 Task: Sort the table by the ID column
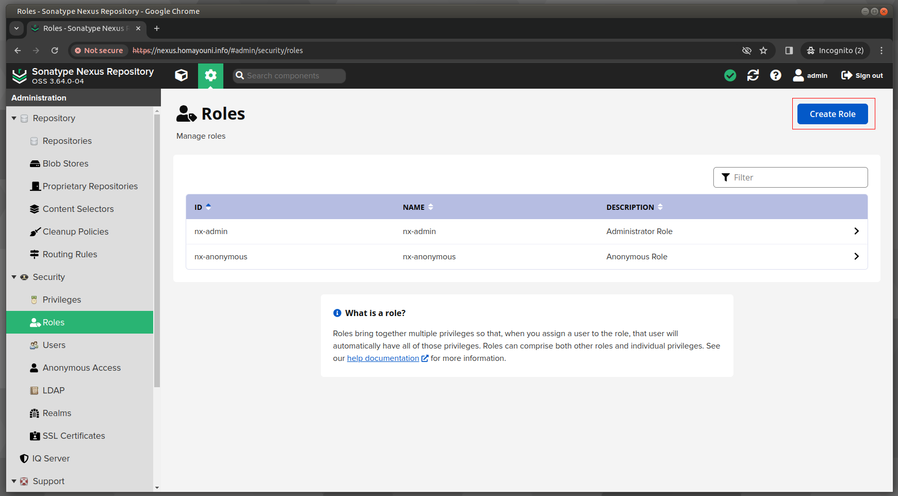203,207
